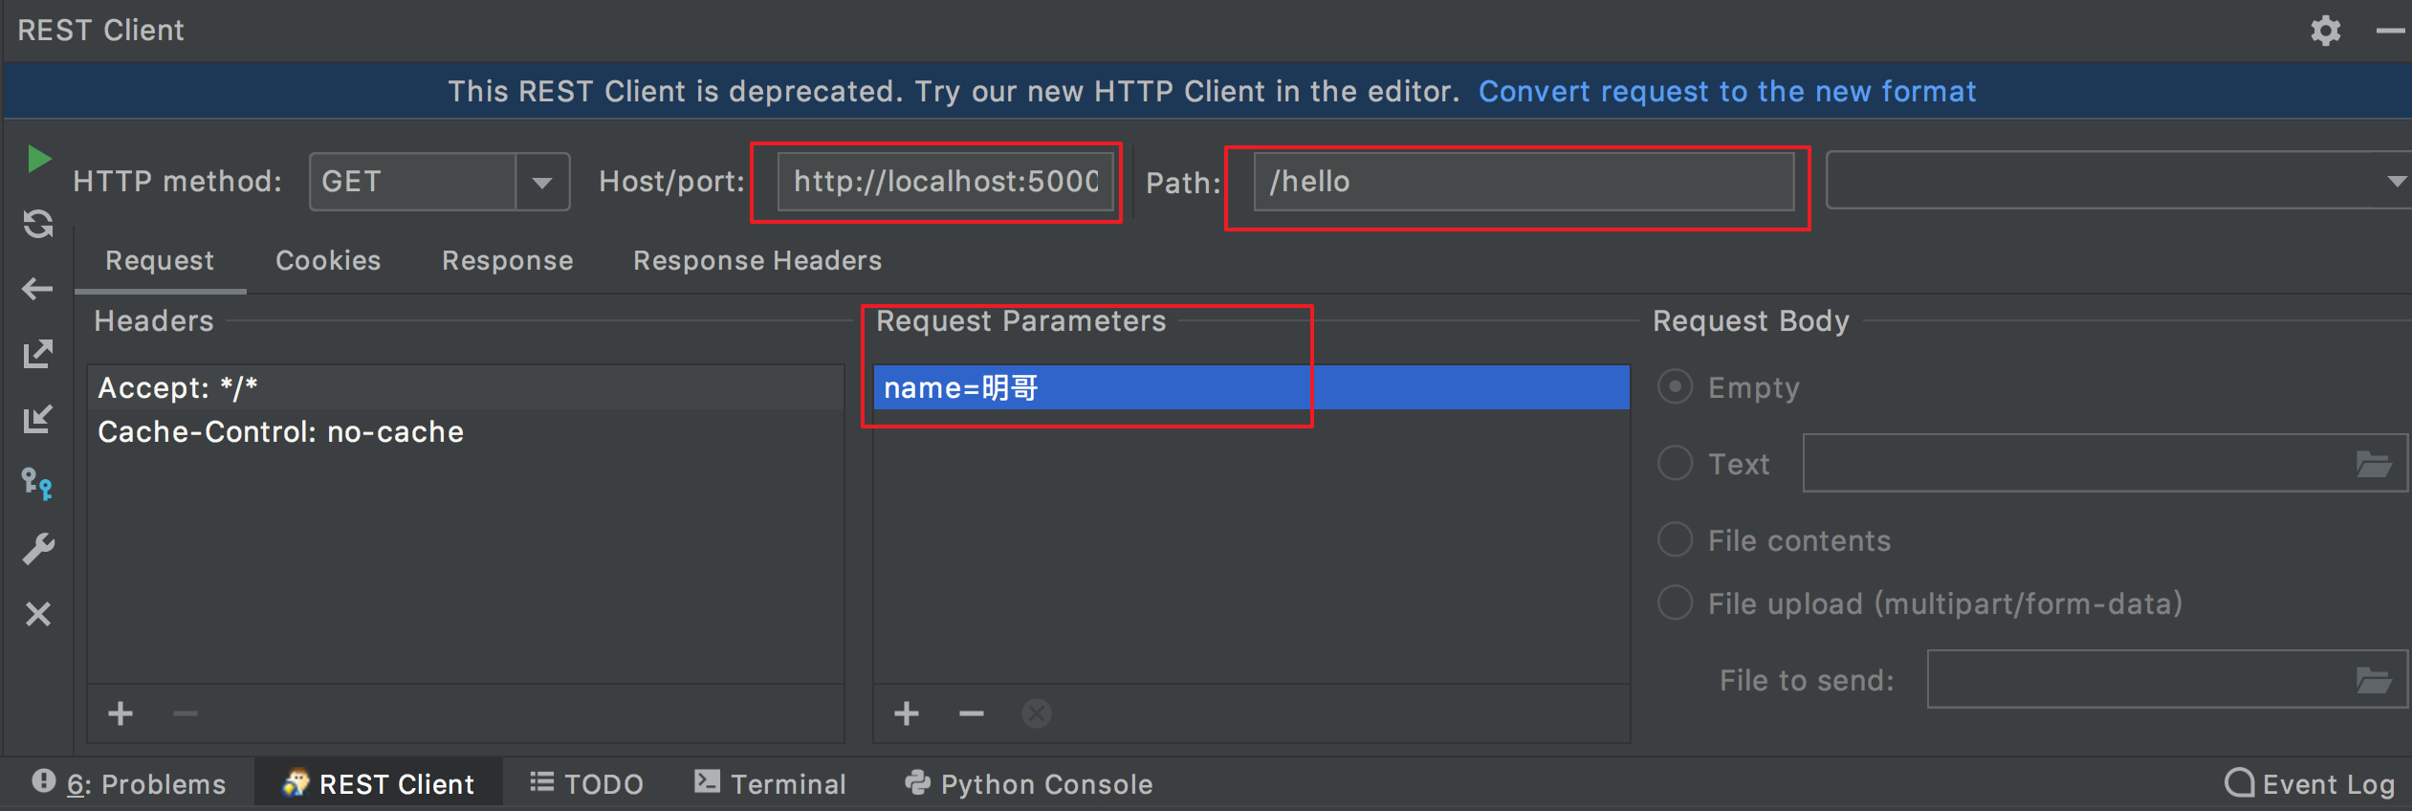This screenshot has width=2412, height=811.
Task: Click Convert request to the new format link
Action: pos(1727,92)
